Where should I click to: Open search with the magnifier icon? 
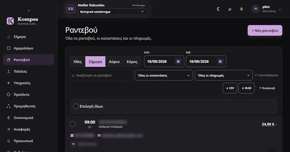(x=230, y=9)
